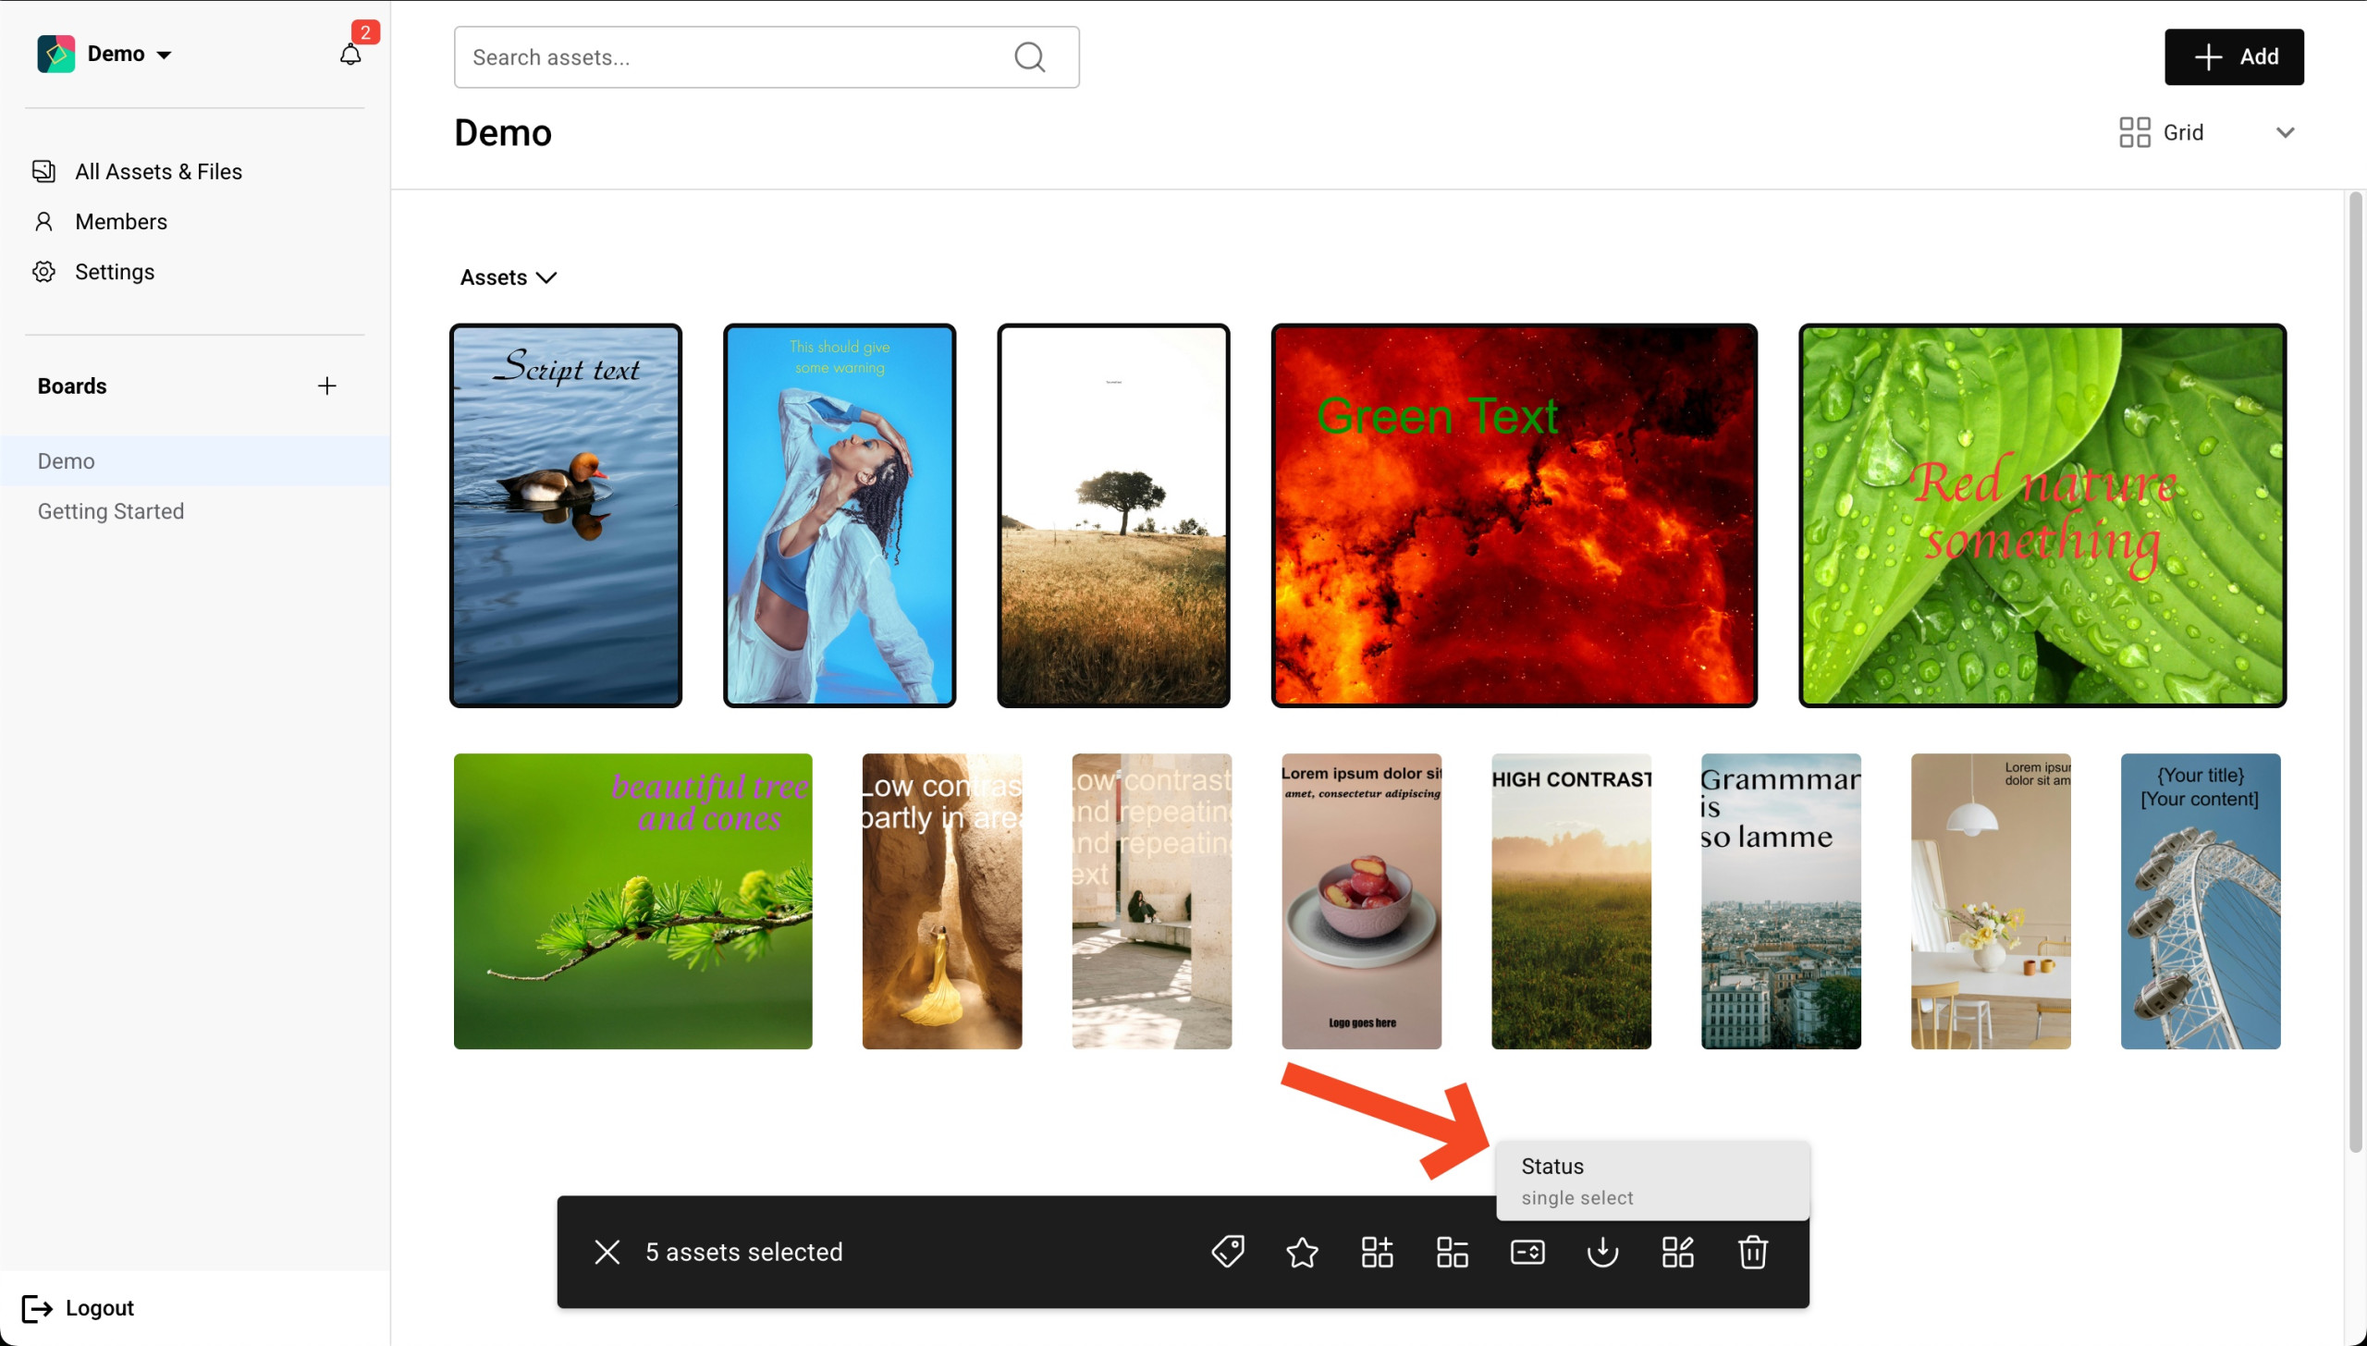Open the Getting Started board
The height and width of the screenshot is (1346, 2367).
click(111, 511)
